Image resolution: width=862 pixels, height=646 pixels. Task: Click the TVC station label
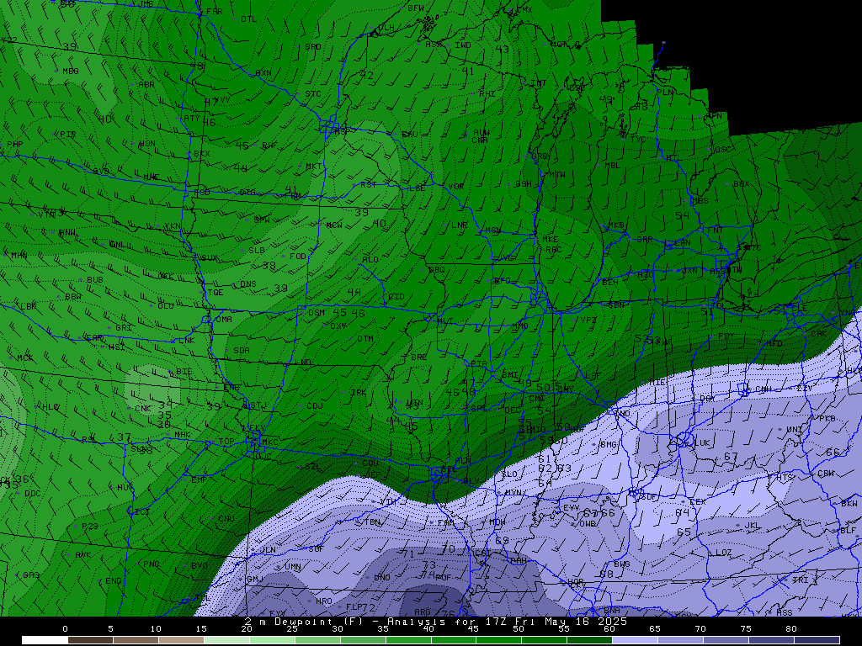tap(638, 140)
